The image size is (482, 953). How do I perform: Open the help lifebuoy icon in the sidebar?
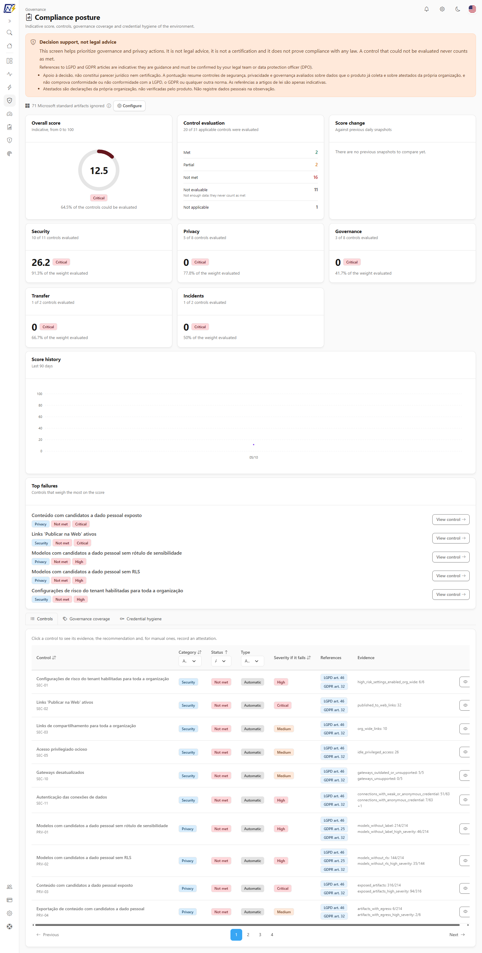10,927
